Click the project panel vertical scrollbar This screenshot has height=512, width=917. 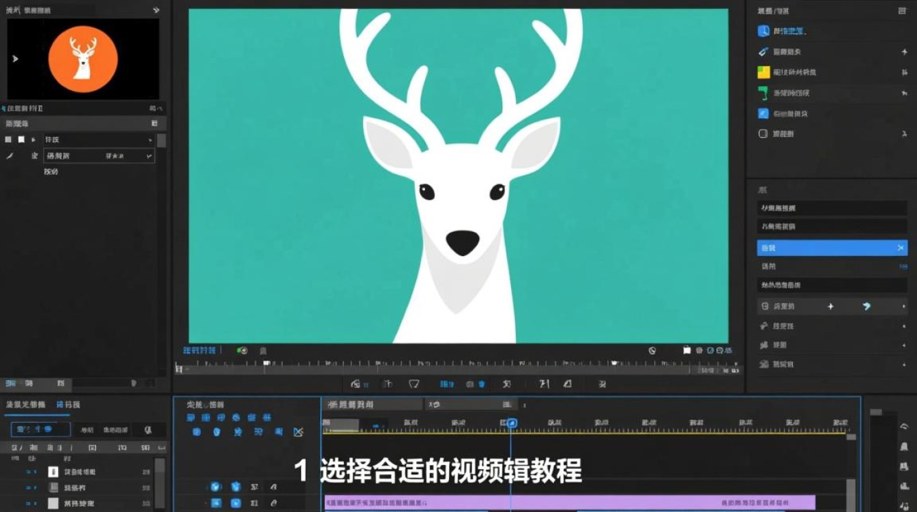[x=160, y=485]
